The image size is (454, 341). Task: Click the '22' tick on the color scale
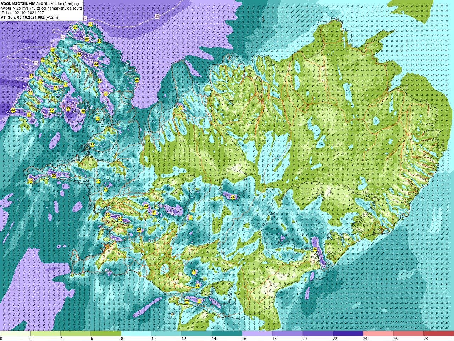tap(335, 339)
